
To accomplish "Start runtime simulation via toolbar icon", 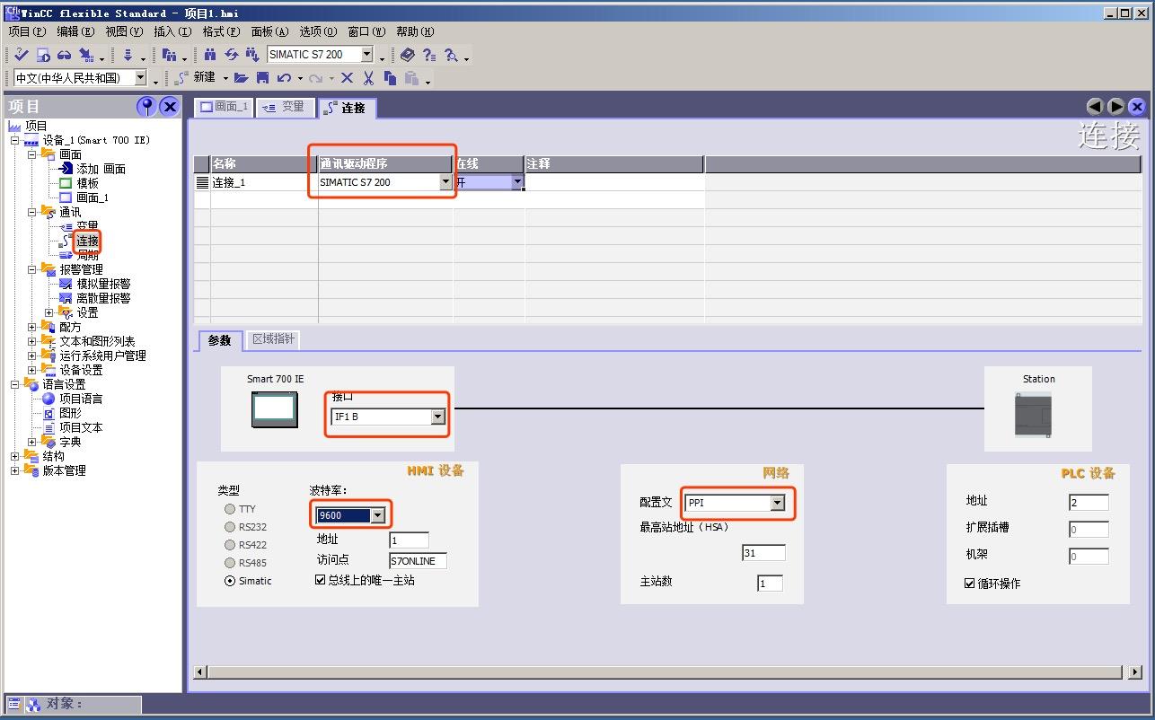I will tap(44, 55).
